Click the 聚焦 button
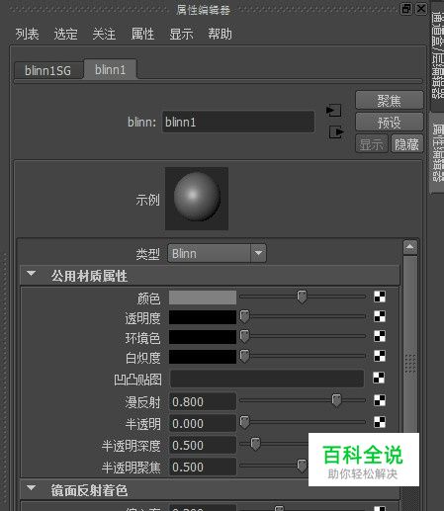The height and width of the screenshot is (511, 444). click(390, 100)
